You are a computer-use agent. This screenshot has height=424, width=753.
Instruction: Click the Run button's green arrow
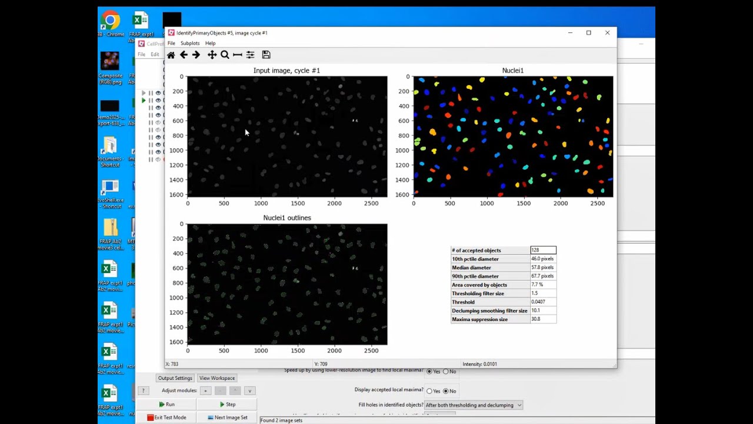coord(162,405)
